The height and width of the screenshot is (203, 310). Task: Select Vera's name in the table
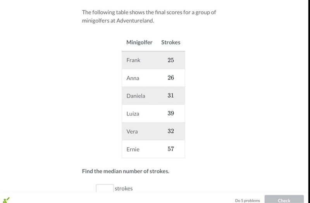(132, 131)
